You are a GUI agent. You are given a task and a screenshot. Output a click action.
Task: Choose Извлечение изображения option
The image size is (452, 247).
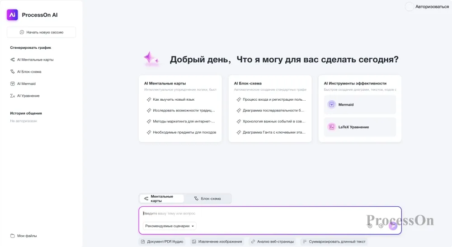[x=217, y=242]
